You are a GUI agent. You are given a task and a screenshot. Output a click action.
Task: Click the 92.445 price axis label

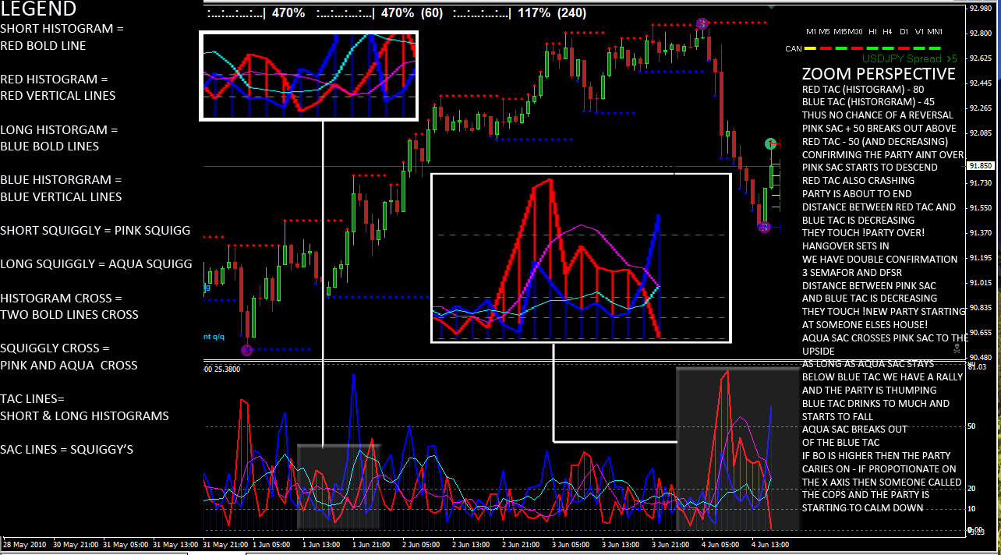980,83
